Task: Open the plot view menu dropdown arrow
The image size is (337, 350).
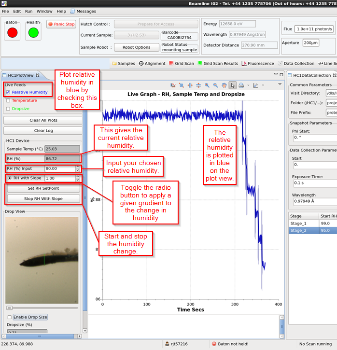Action: point(280,85)
